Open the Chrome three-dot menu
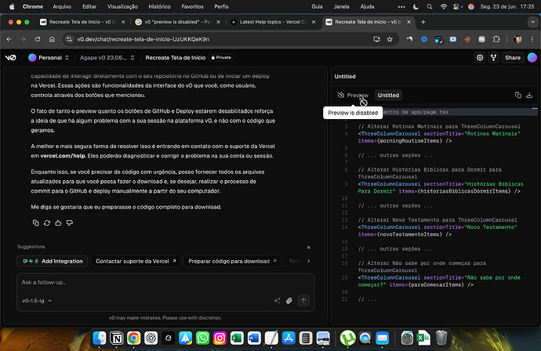Viewport: 541px width, 351px height. [532, 39]
